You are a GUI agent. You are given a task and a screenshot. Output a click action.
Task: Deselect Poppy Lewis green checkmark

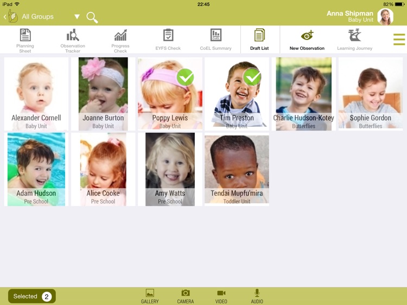point(185,77)
